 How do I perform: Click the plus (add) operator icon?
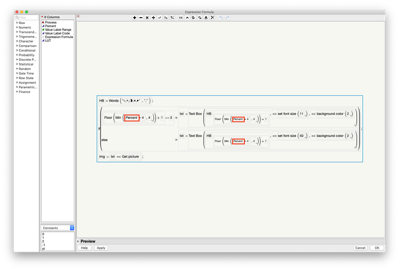[135, 18]
